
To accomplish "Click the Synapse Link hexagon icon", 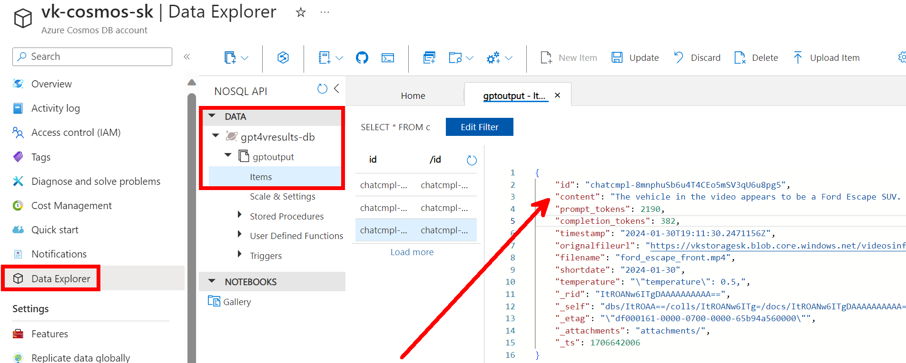I will (283, 58).
